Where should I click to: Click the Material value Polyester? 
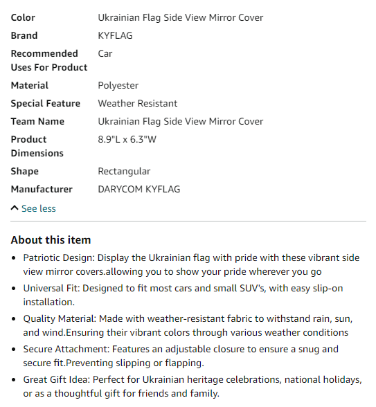[x=118, y=85]
